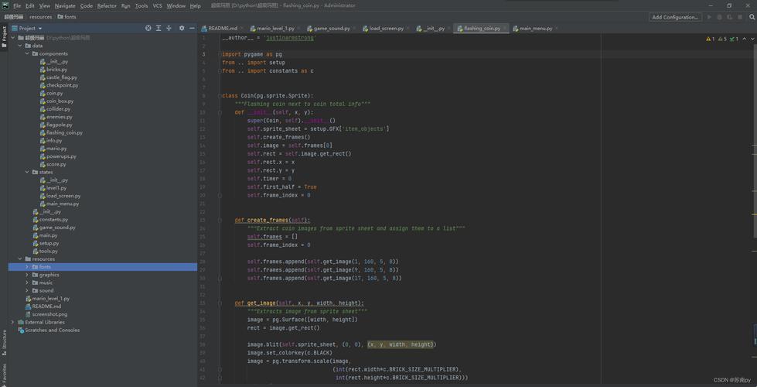This screenshot has width=757, height=387.
Task: Click the Expand All icon in Project panel
Action: coord(159,28)
